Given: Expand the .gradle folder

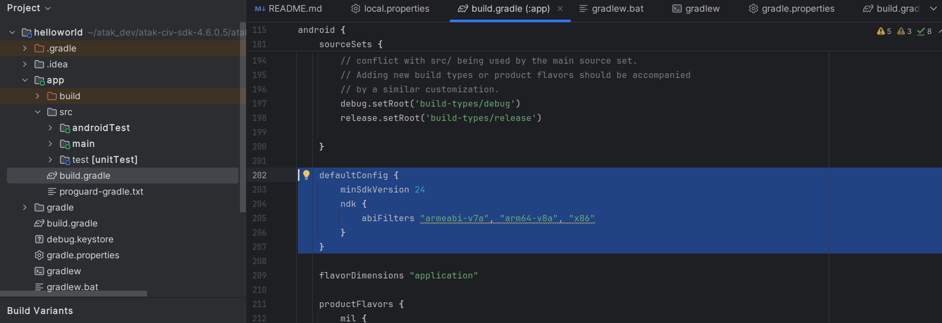Looking at the screenshot, I should [x=24, y=48].
